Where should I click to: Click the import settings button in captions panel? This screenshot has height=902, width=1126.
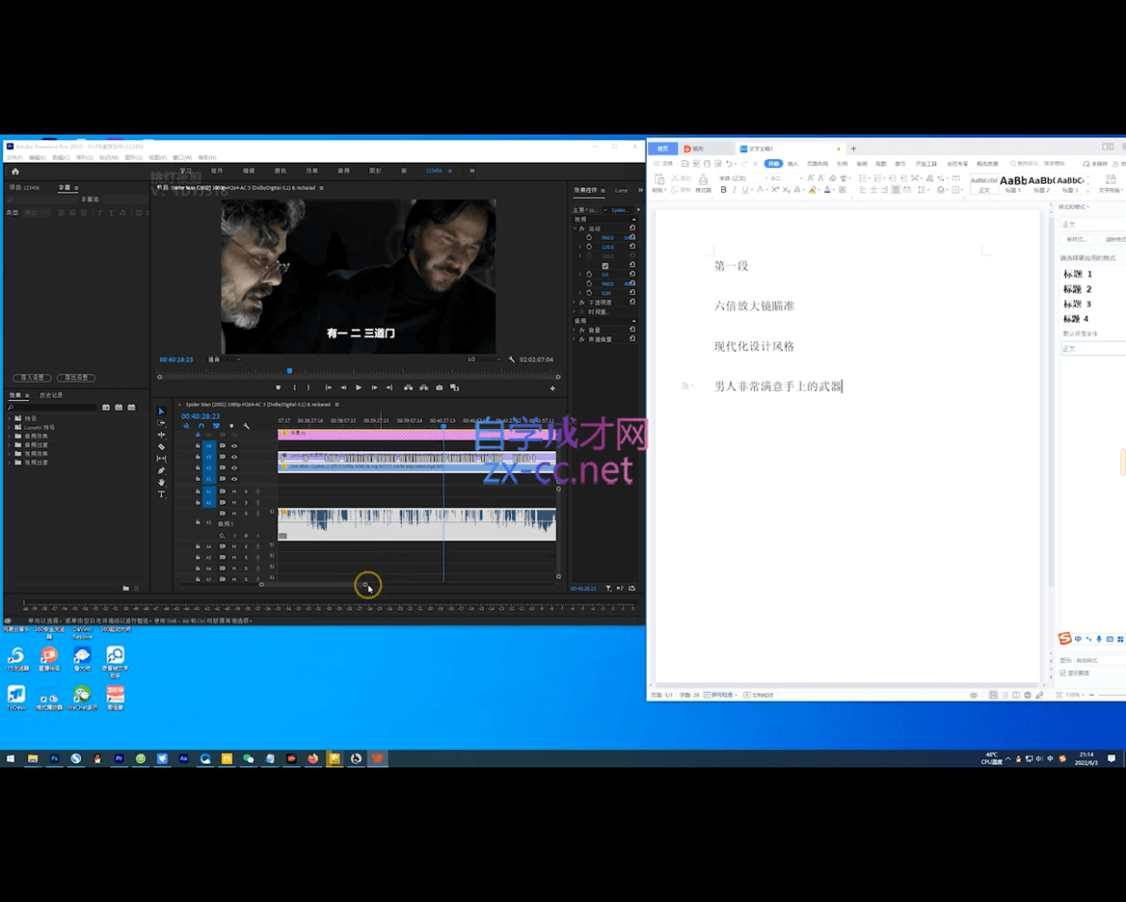(32, 378)
